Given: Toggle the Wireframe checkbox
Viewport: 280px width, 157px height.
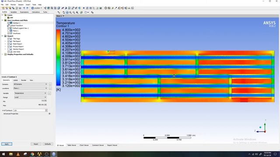Looking at the screenshot, I should click(8, 33).
